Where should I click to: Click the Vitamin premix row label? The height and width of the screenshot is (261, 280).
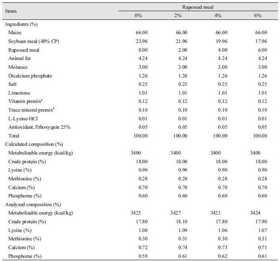25,101
